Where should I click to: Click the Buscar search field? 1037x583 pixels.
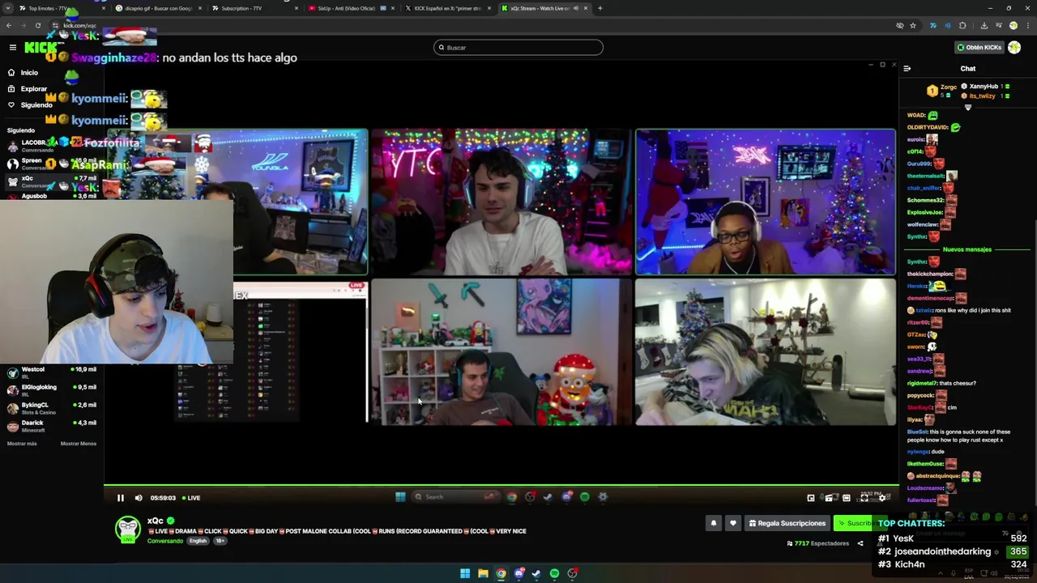[518, 47]
